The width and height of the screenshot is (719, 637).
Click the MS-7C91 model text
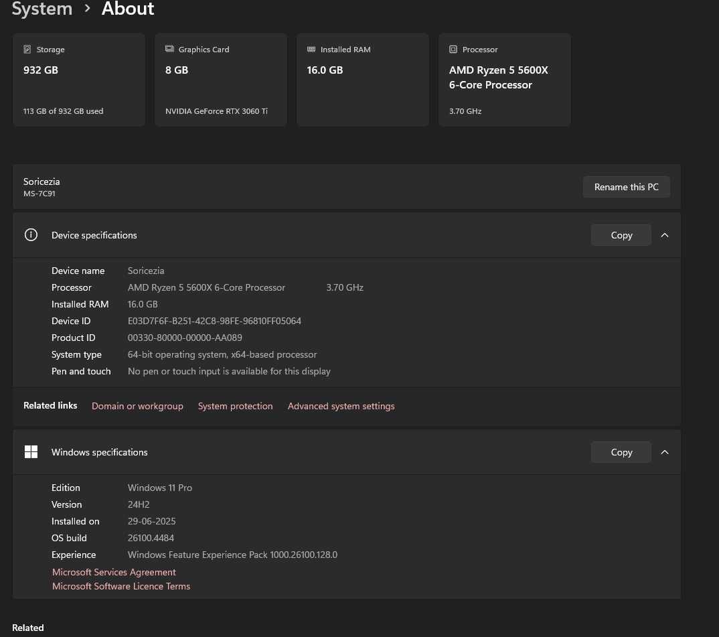[39, 194]
